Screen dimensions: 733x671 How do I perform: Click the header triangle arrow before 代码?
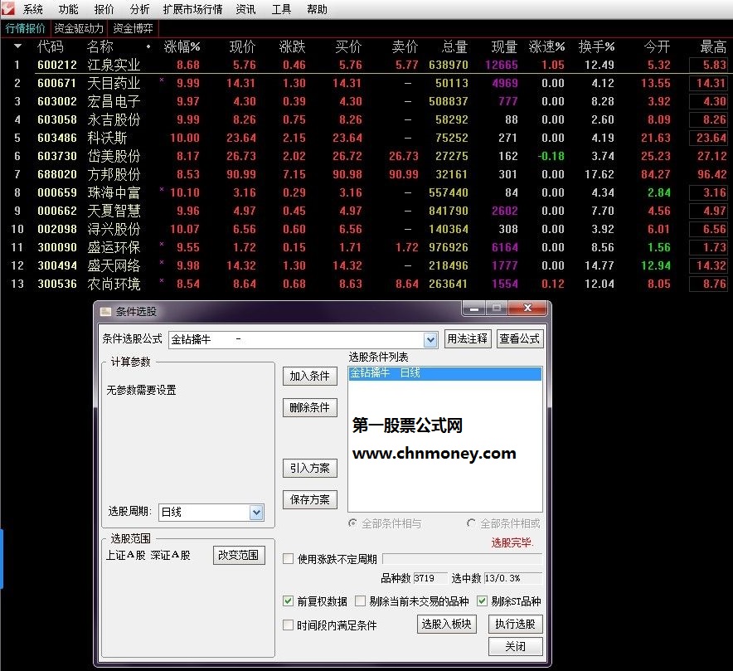(17, 46)
